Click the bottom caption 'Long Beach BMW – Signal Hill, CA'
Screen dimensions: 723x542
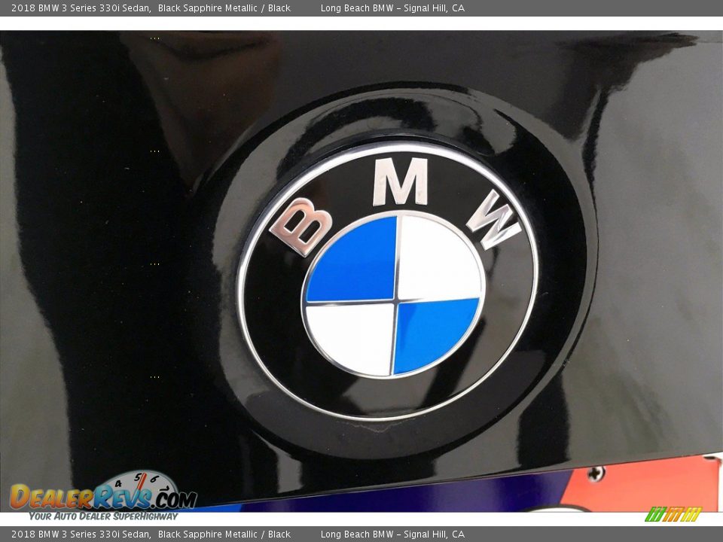pos(392,534)
